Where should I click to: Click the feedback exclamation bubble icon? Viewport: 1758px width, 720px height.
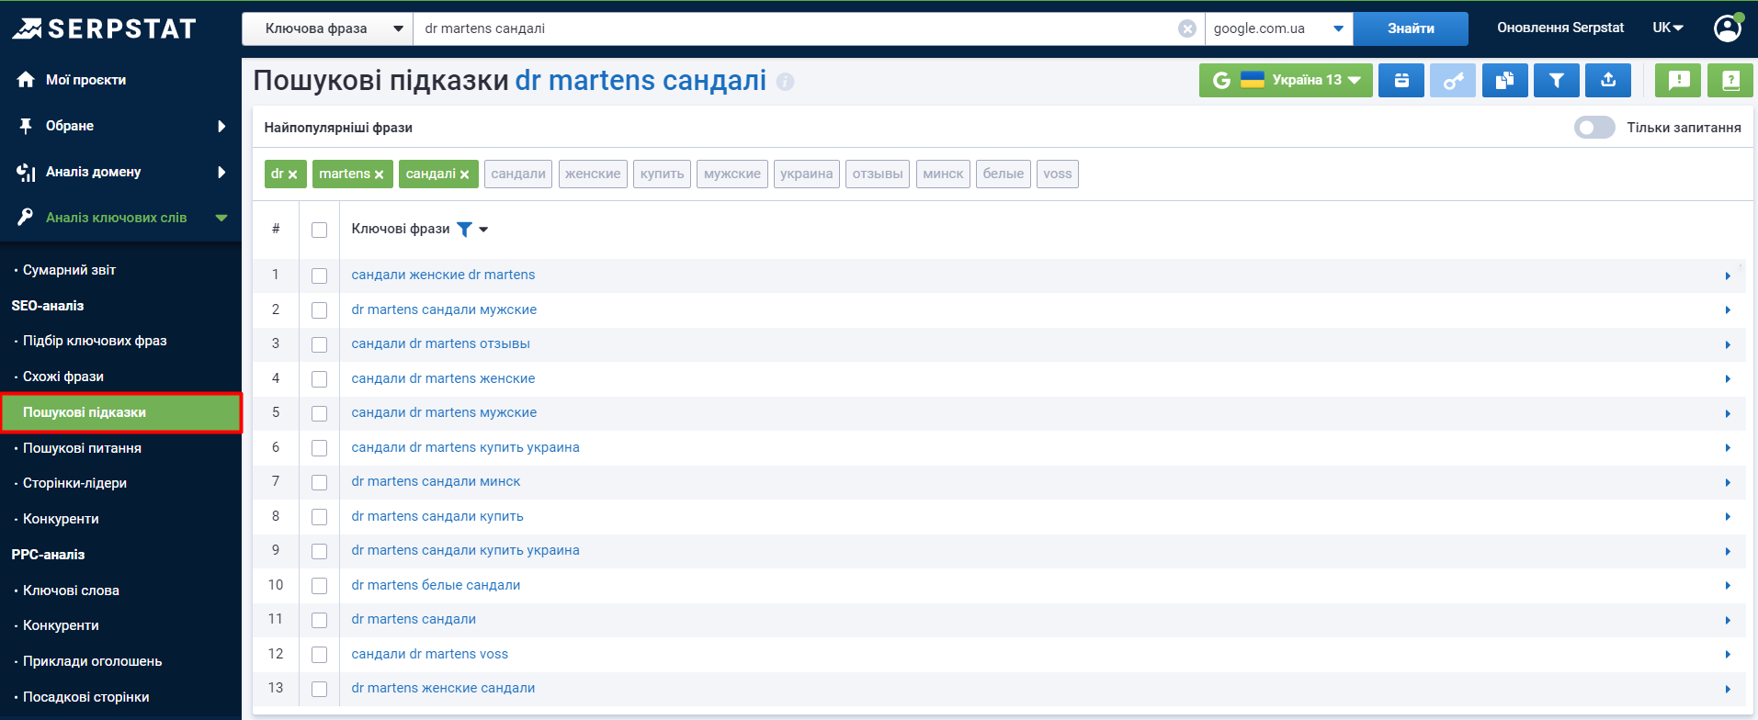1678,81
